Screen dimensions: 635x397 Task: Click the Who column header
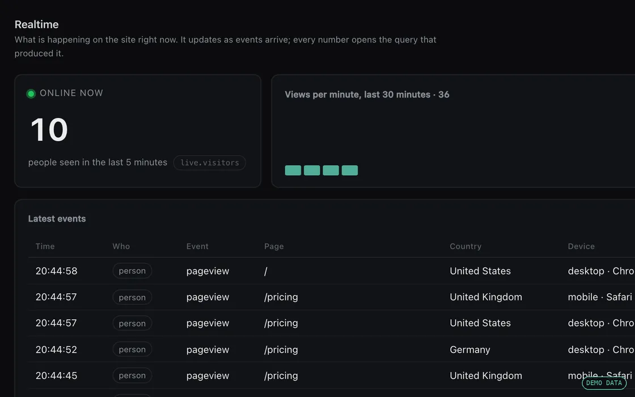point(121,246)
